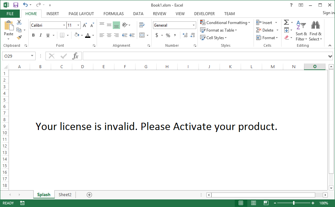335x207 pixels.
Task: Click the Clear eraser icon
Action: [x=287, y=38]
